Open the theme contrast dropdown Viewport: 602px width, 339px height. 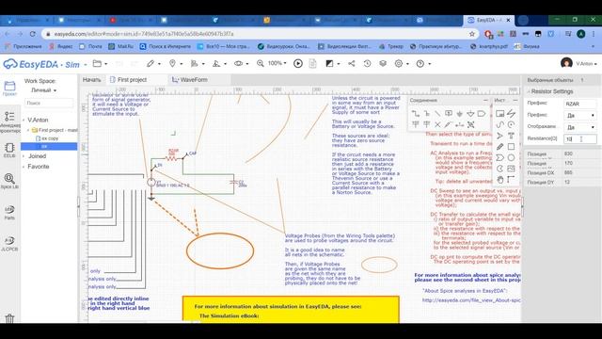tap(332, 63)
